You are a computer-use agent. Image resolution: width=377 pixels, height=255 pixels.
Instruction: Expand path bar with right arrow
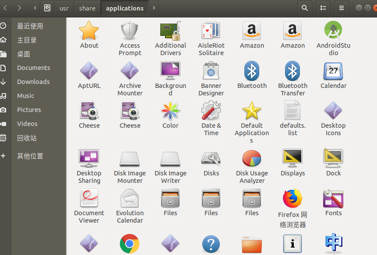[154, 8]
